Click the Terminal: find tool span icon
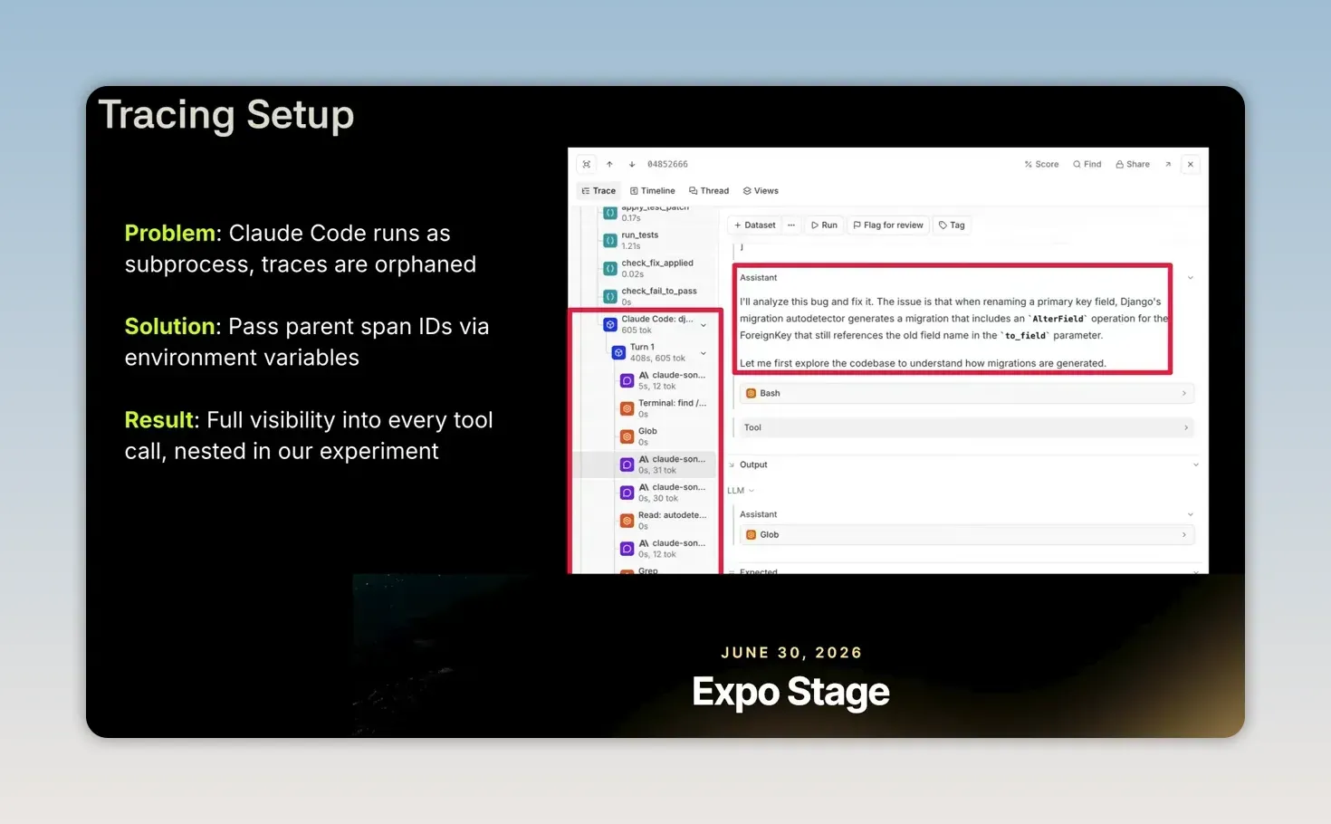 [x=627, y=408]
